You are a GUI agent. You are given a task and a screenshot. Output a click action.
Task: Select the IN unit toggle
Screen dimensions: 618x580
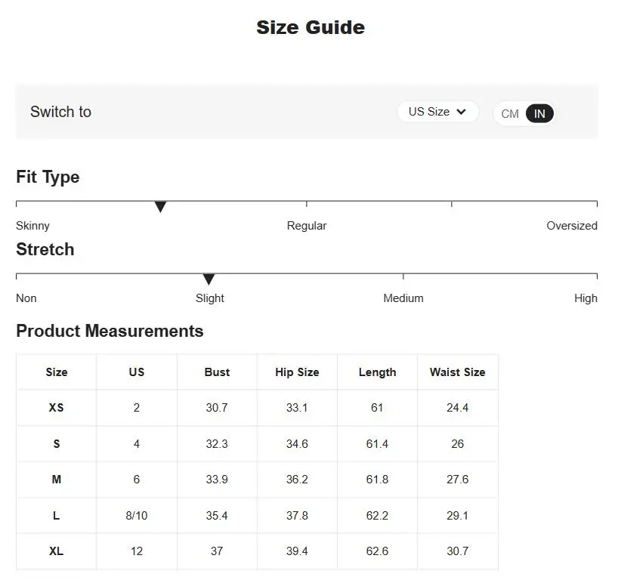[x=539, y=114]
